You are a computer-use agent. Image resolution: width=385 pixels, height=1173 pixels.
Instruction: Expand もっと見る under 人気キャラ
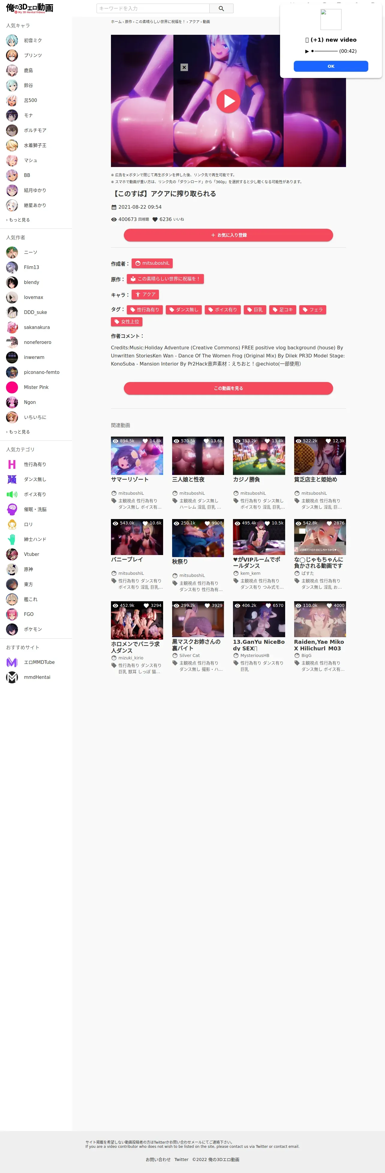18,220
